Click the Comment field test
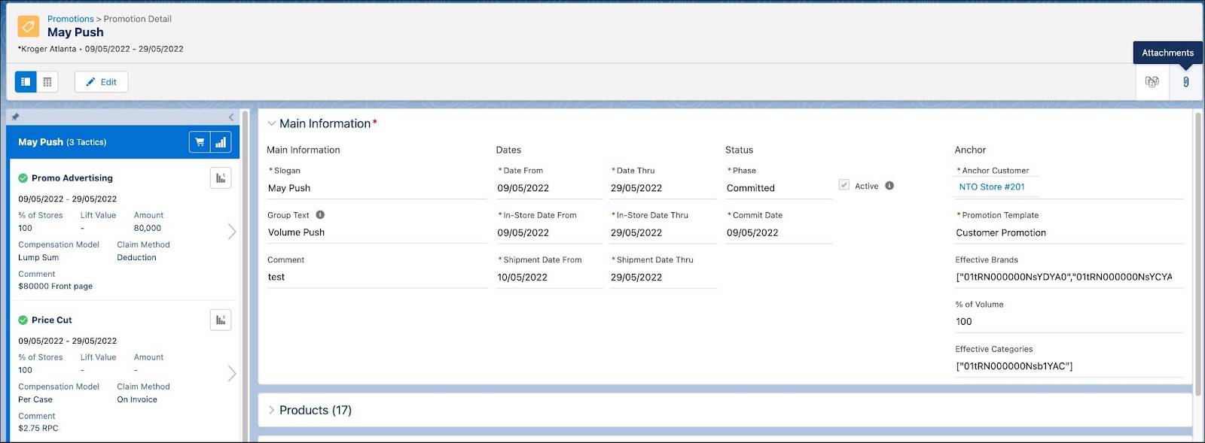 (x=377, y=278)
